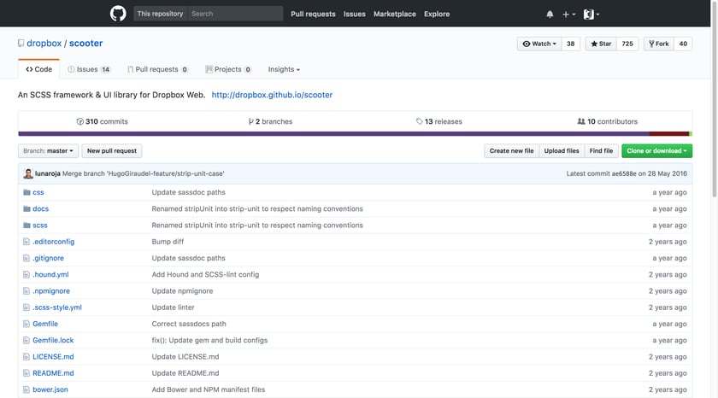Click the GitHub Octocat logo

[x=118, y=14]
